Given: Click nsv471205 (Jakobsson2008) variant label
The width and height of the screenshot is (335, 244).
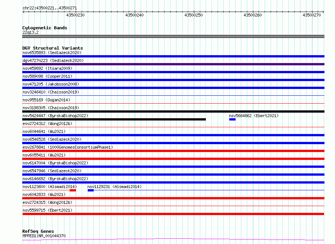Looking at the screenshot, I should pos(51,84).
